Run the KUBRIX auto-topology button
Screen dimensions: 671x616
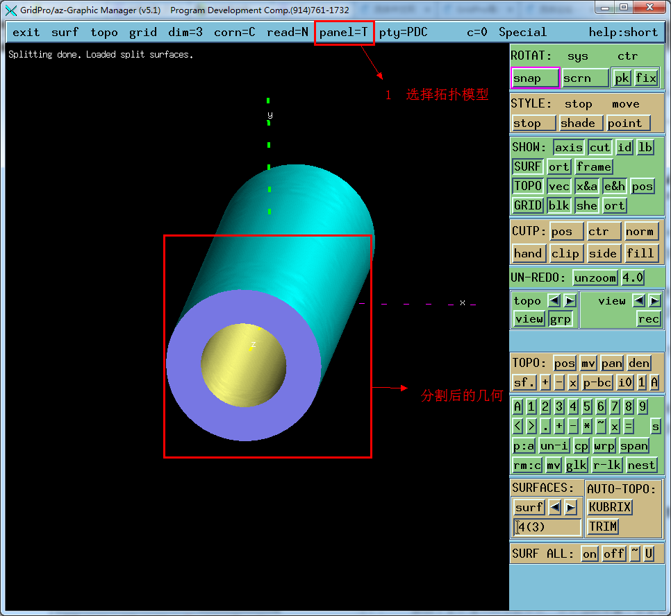point(610,507)
